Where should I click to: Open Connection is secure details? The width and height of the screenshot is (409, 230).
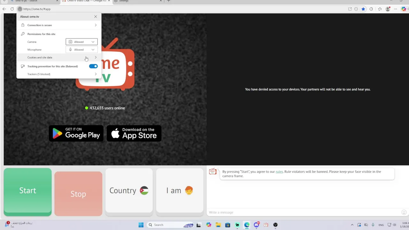point(59,25)
